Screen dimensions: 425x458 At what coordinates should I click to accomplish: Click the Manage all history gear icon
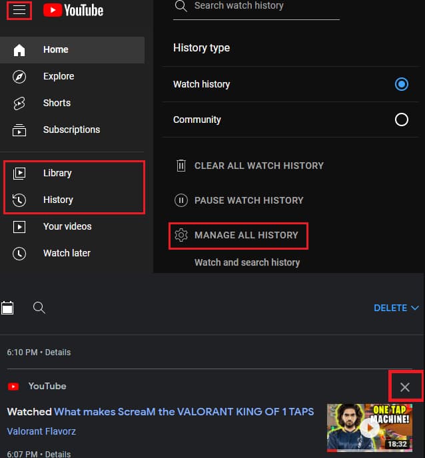181,236
